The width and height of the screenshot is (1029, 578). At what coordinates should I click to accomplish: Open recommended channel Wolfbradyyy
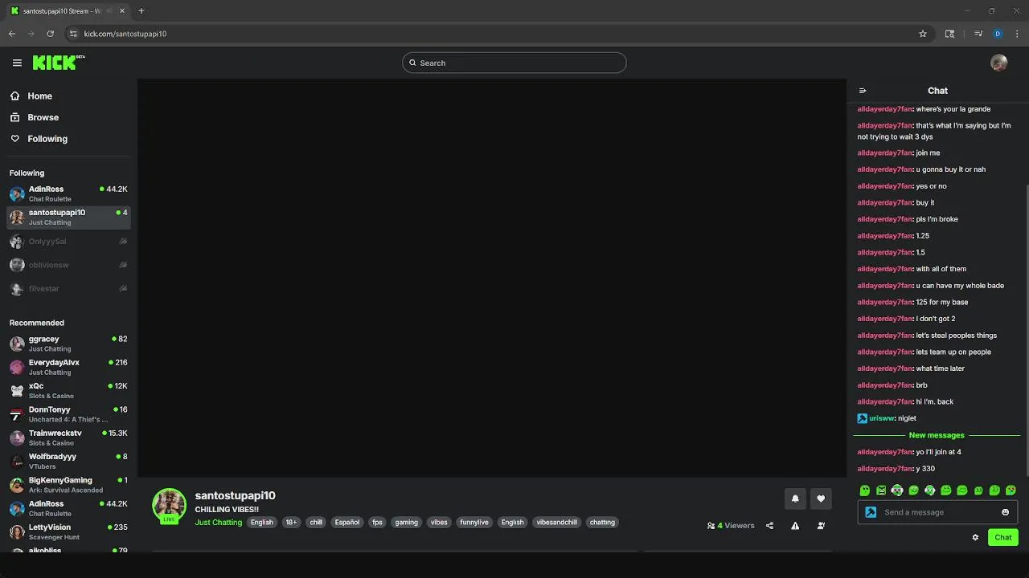click(x=68, y=461)
